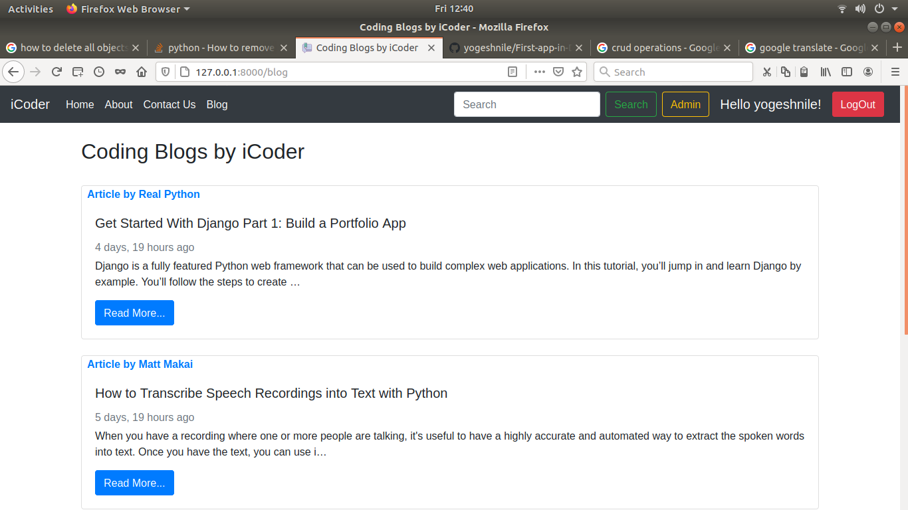Screen dimensions: 908x510
Task: Close the 'google translate' tab
Action: (x=875, y=48)
